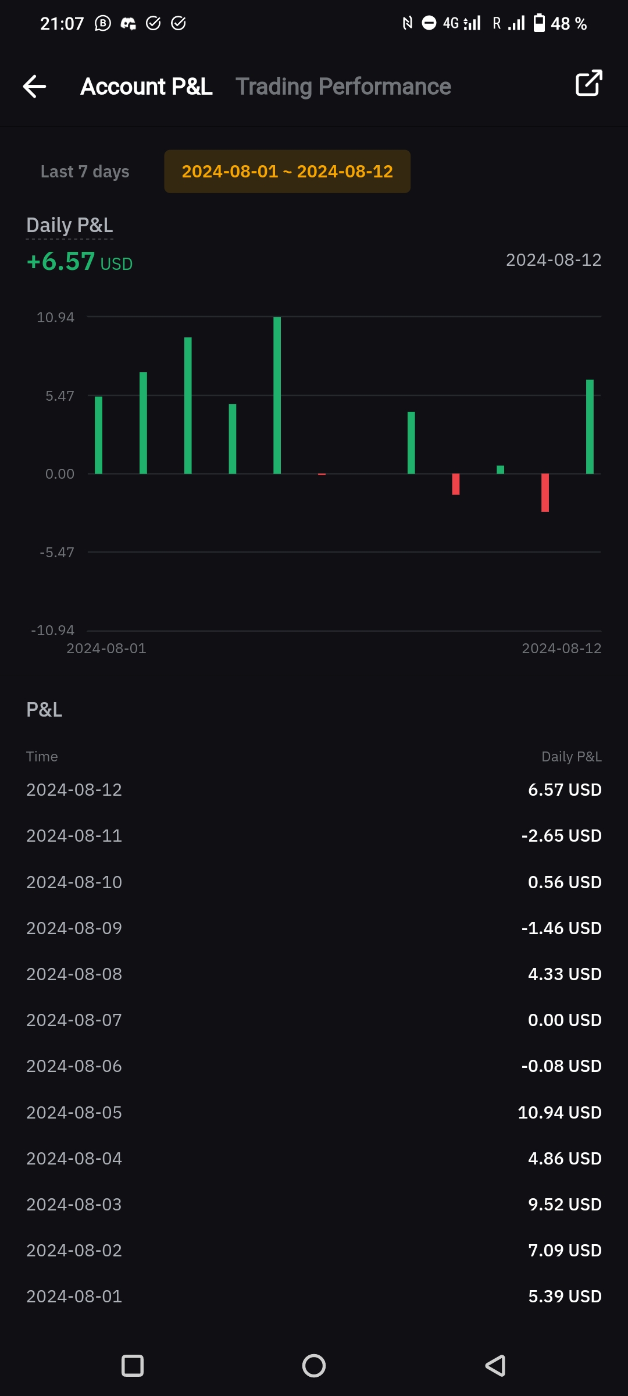Select the 2024-08-05 row with 10.94 USD

pyautogui.click(x=314, y=1113)
